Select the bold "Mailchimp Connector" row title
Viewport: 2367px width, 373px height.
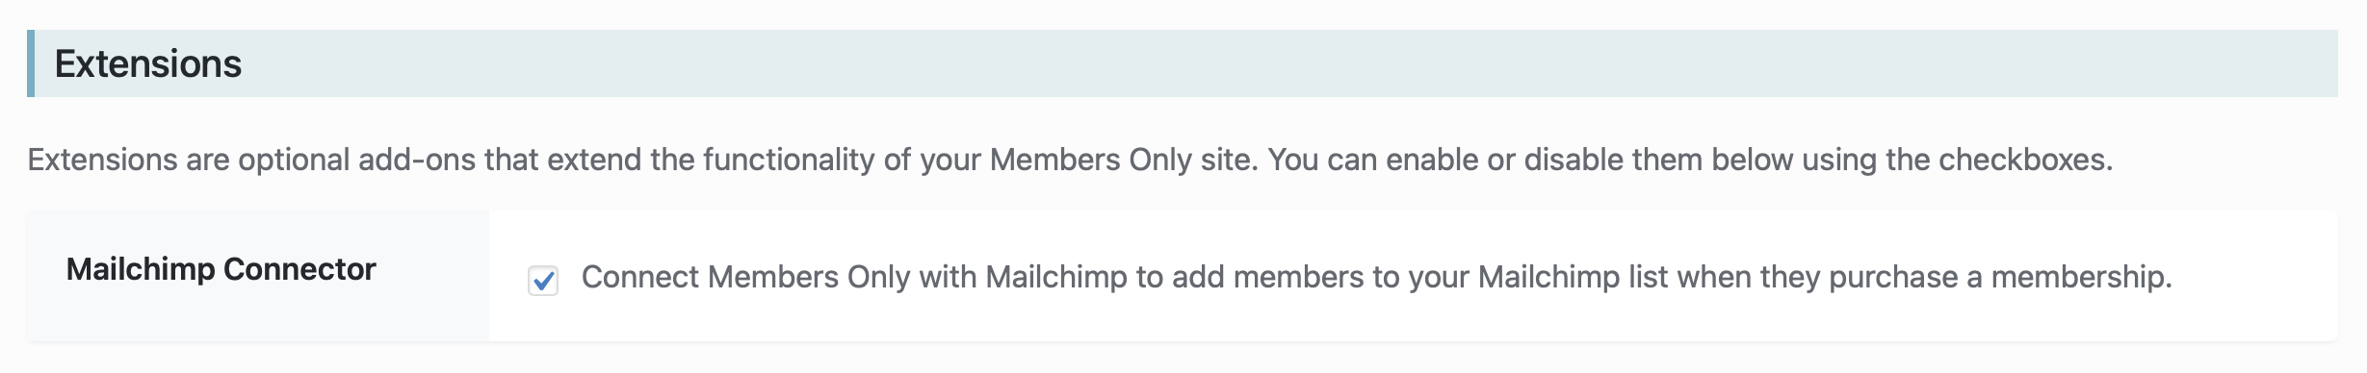pos(221,269)
